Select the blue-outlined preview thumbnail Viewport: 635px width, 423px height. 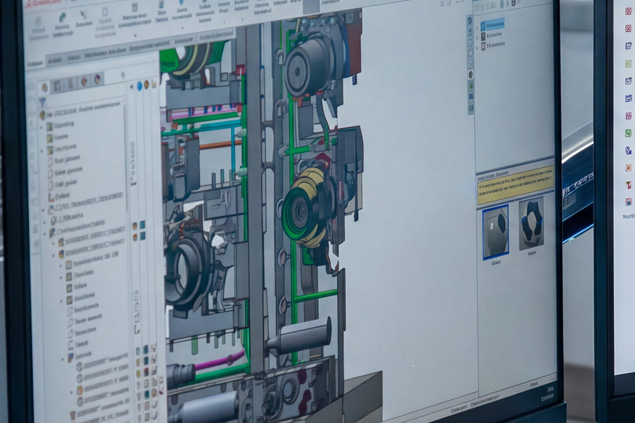[495, 232]
